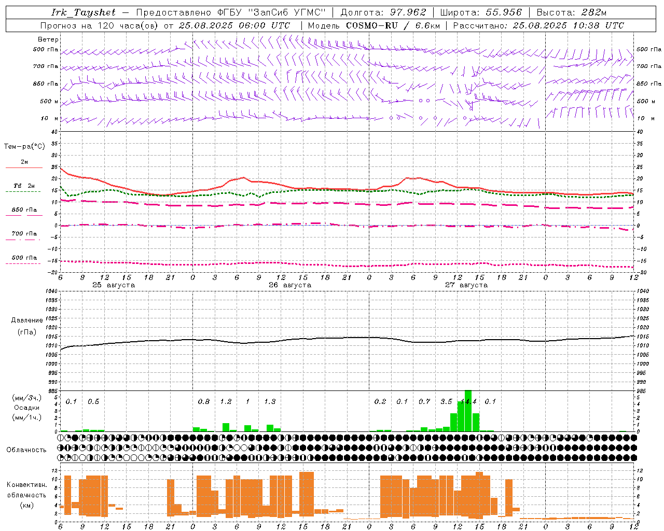
Task: Click the pink dotted sample under 500 гПа legend
Action: (x=23, y=263)
